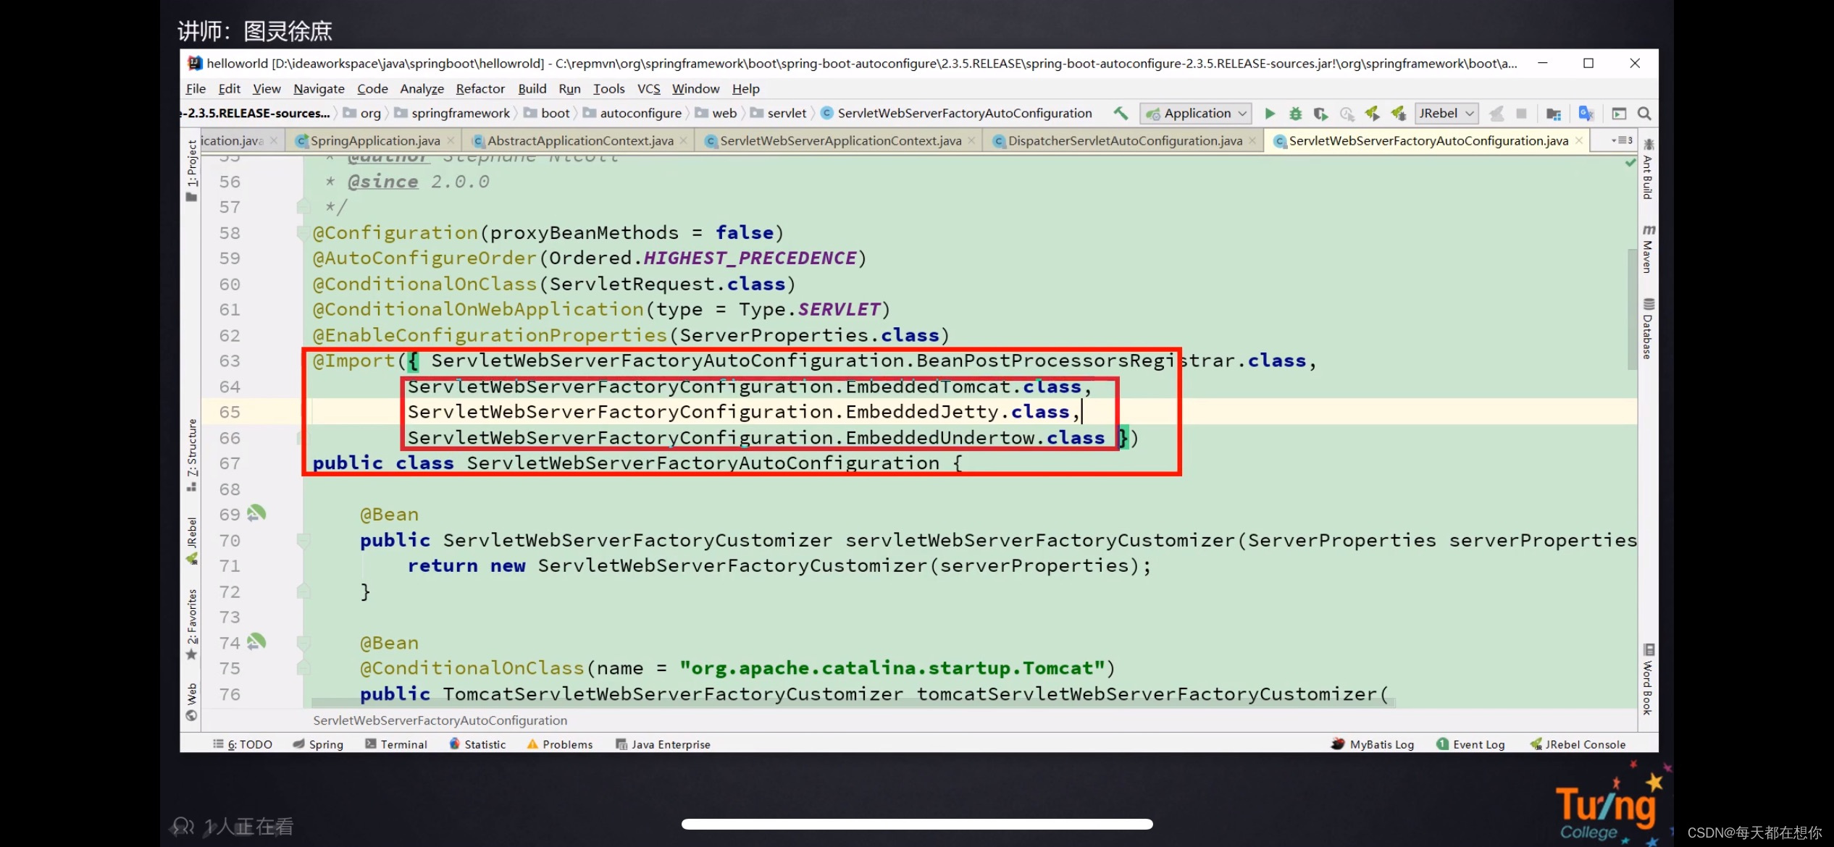
Task: Open the File menu
Action: 196,88
